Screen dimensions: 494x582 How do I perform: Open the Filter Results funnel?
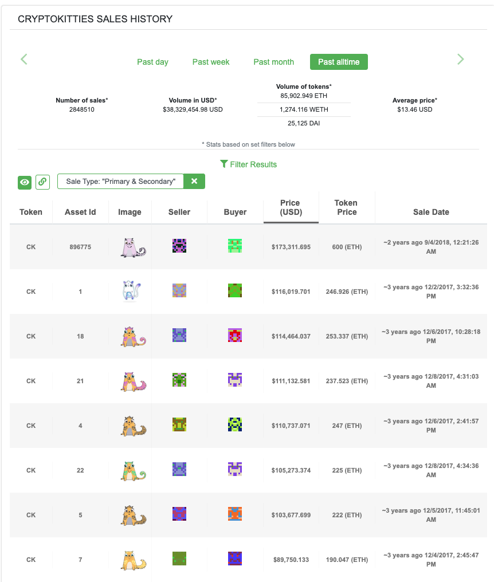click(x=249, y=164)
